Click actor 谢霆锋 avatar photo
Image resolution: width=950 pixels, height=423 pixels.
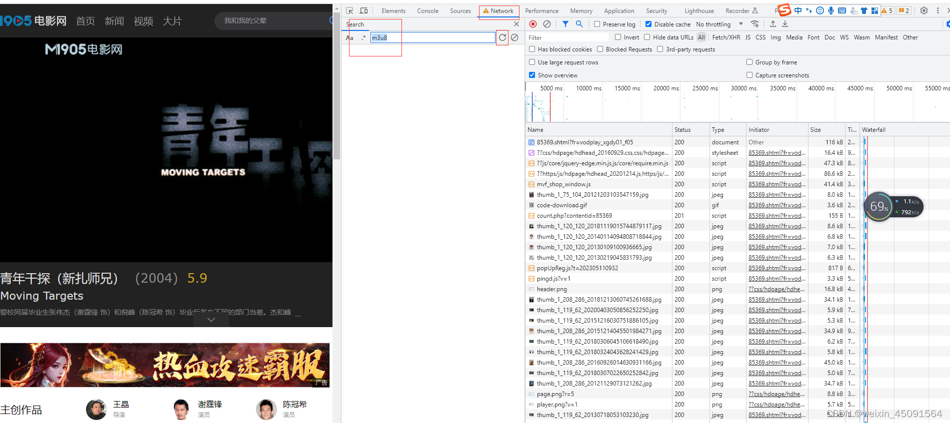click(x=181, y=410)
